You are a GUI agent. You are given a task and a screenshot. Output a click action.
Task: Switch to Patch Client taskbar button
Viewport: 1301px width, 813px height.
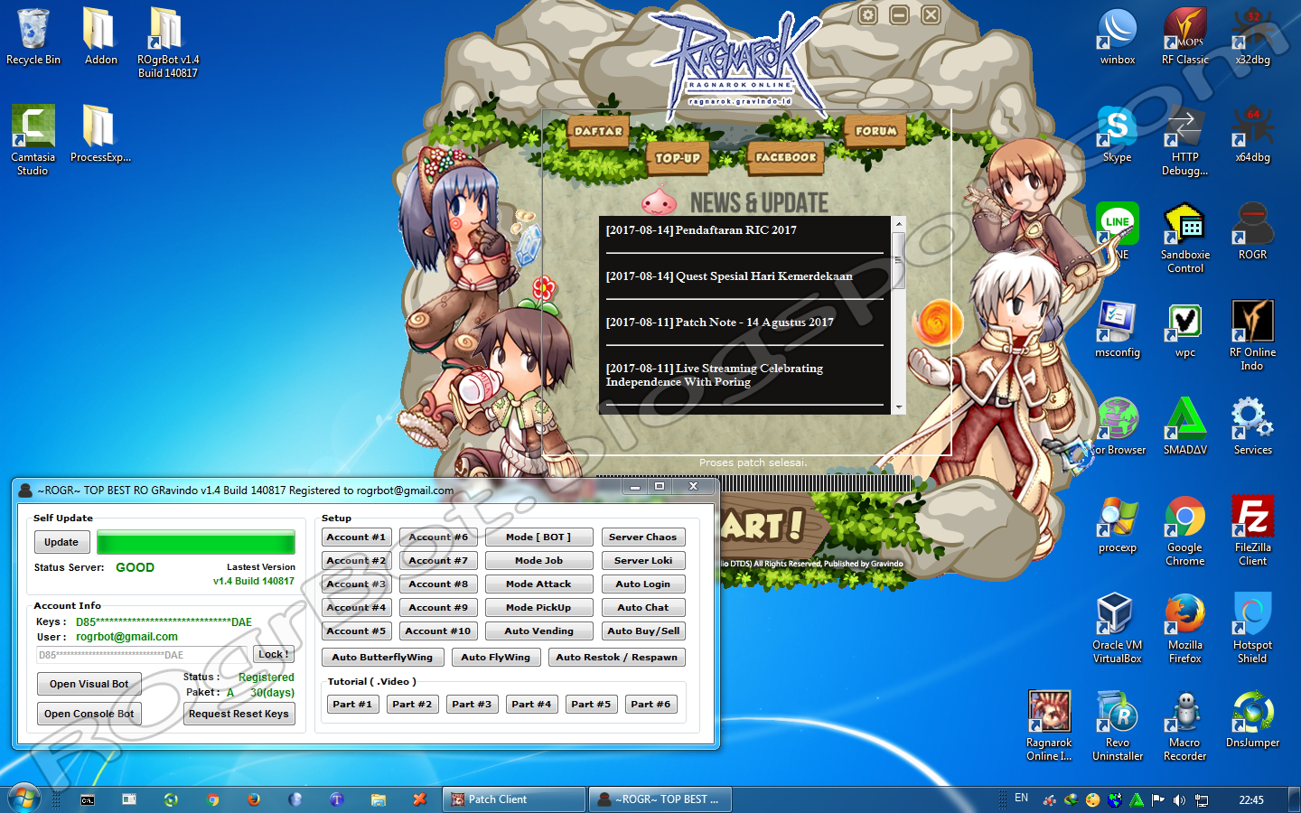pyautogui.click(x=514, y=799)
